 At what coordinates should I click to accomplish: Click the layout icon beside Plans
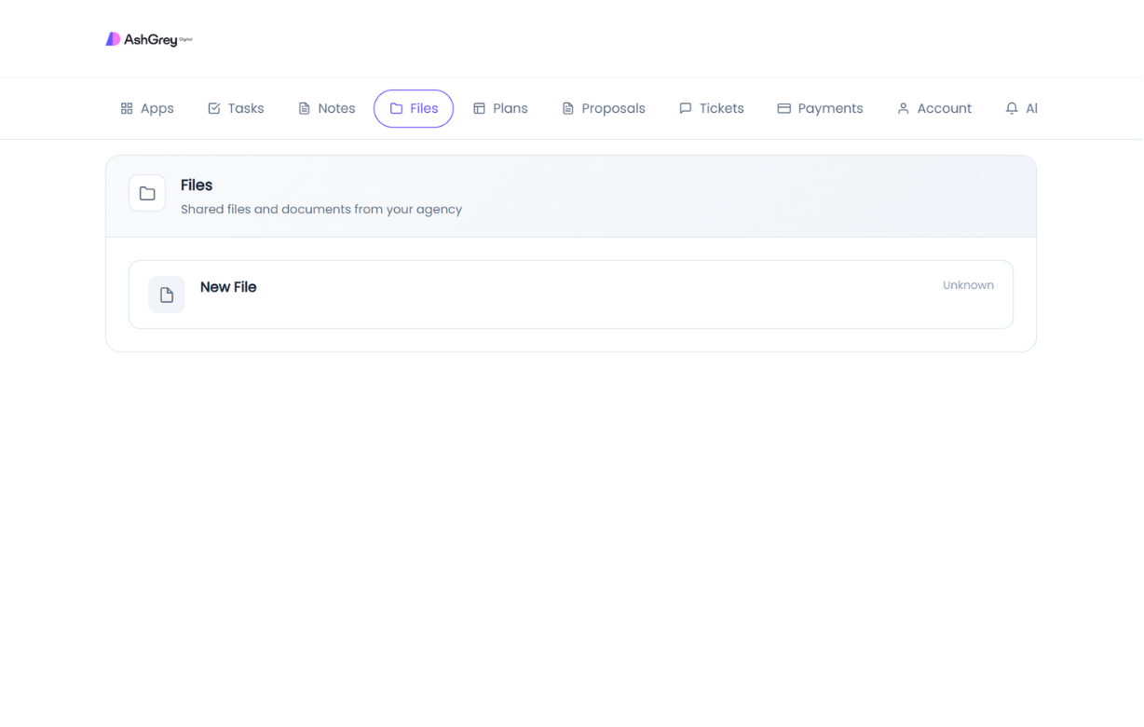point(480,109)
